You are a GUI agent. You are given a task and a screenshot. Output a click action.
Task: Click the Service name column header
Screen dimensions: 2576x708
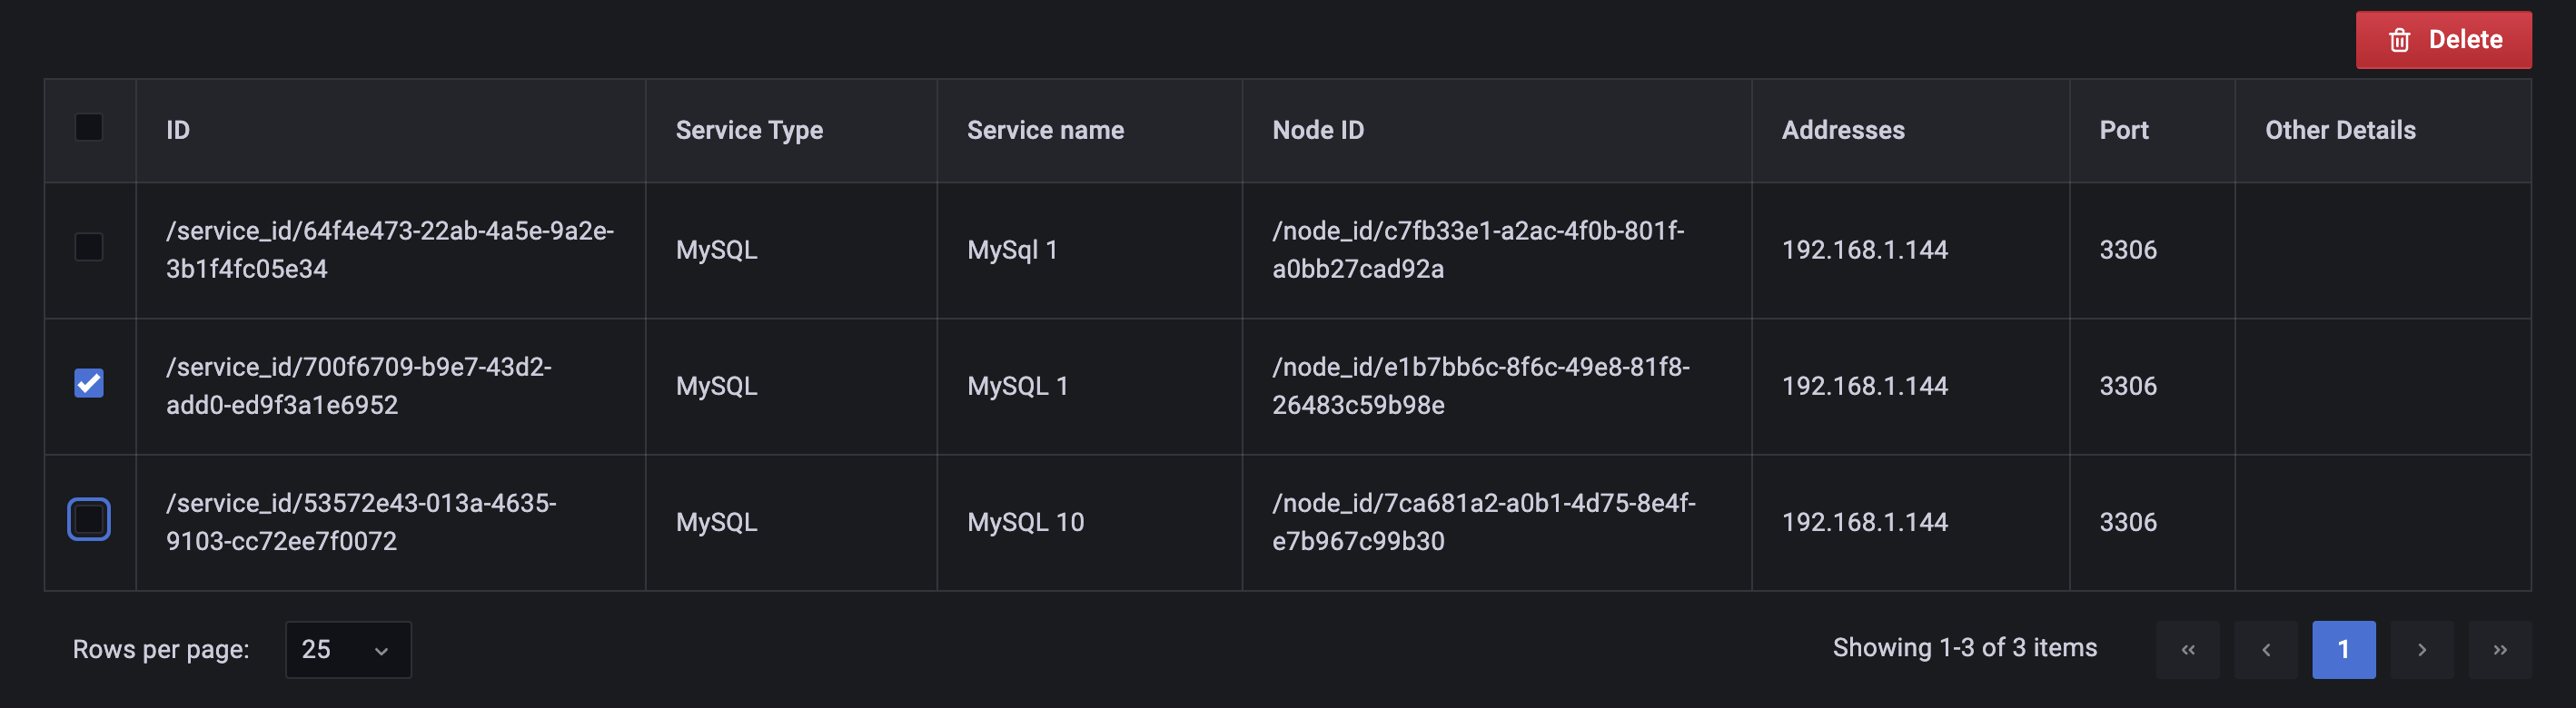1045,130
